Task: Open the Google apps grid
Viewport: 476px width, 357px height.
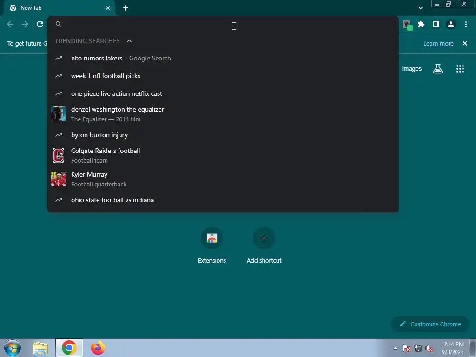Action: (460, 69)
